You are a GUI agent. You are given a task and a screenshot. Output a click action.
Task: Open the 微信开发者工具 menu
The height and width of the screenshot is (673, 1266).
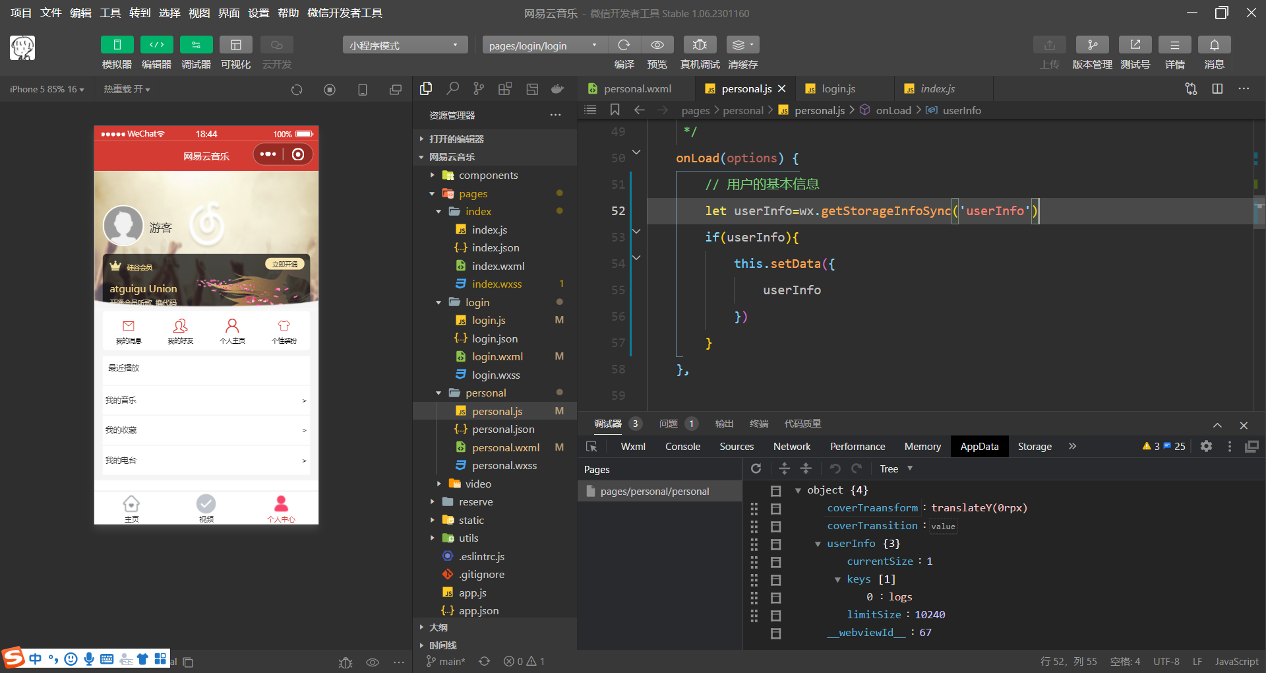click(x=345, y=13)
